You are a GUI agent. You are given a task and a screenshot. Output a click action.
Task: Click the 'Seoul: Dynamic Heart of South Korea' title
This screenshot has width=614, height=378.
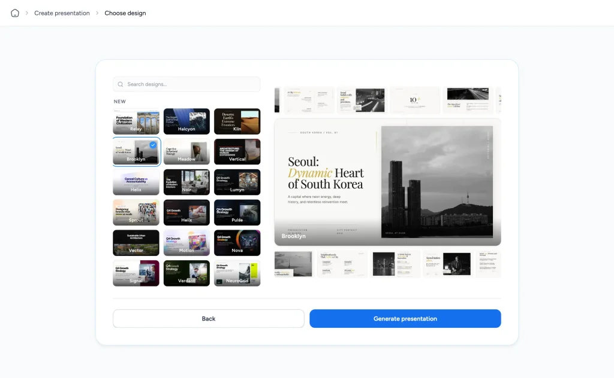(326, 173)
